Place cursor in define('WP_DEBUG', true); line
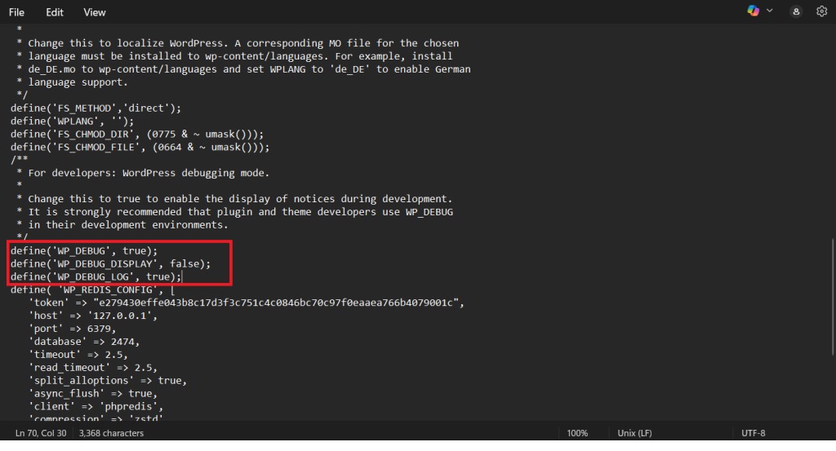 click(x=84, y=251)
